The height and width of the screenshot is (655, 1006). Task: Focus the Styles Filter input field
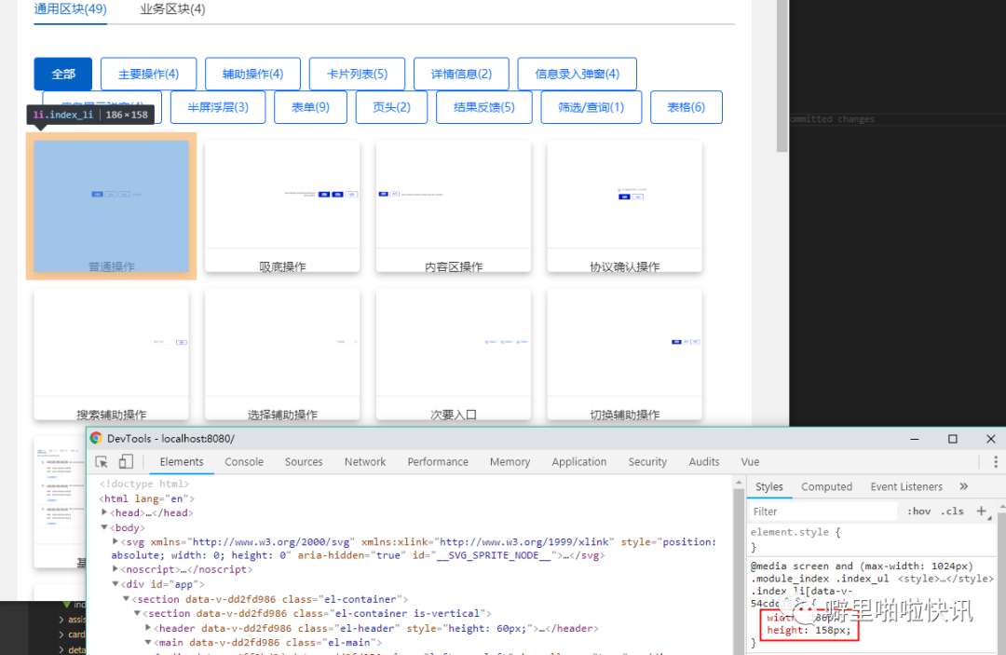823,512
